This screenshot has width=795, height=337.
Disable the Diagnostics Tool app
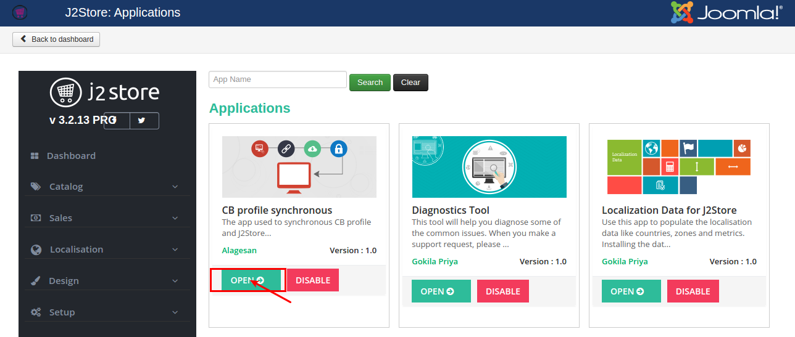coord(503,291)
